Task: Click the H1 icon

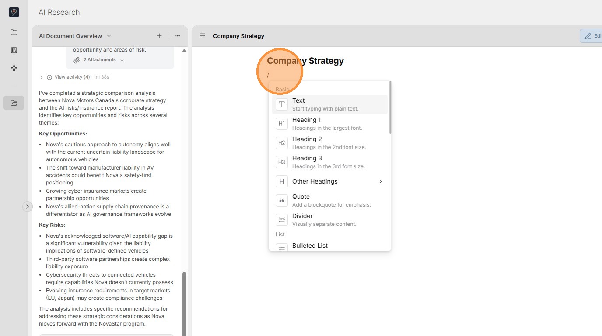Action: 282,124
